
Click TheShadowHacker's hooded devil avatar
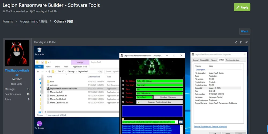[x=17, y=53]
